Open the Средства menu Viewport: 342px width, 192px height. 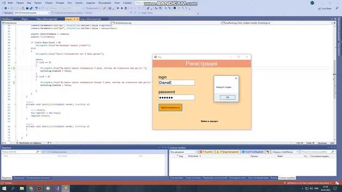(x=90, y=3)
